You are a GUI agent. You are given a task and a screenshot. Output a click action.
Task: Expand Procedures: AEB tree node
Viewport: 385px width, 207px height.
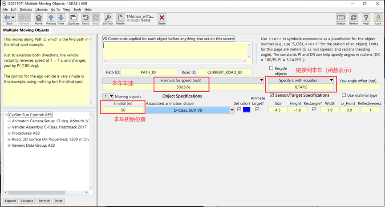click(9, 133)
